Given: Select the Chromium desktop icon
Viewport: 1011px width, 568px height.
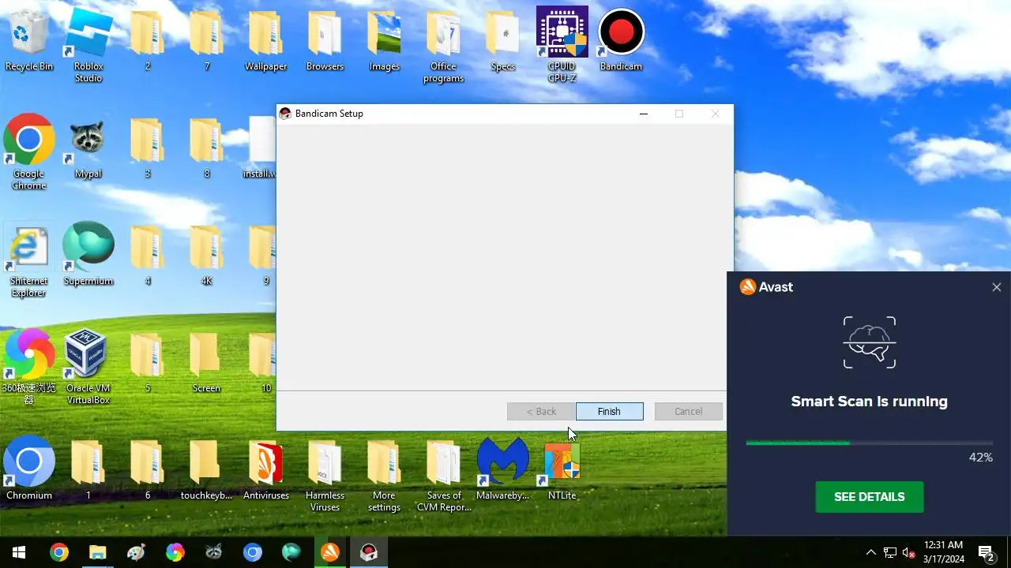Looking at the screenshot, I should (x=29, y=469).
